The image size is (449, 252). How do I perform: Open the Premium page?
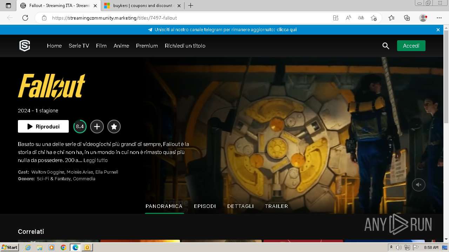[147, 46]
